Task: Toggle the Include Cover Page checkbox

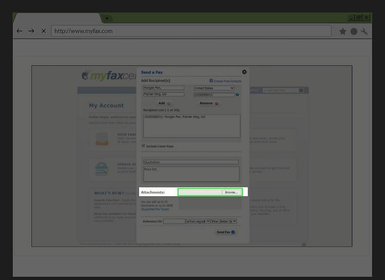Action: 143,146
